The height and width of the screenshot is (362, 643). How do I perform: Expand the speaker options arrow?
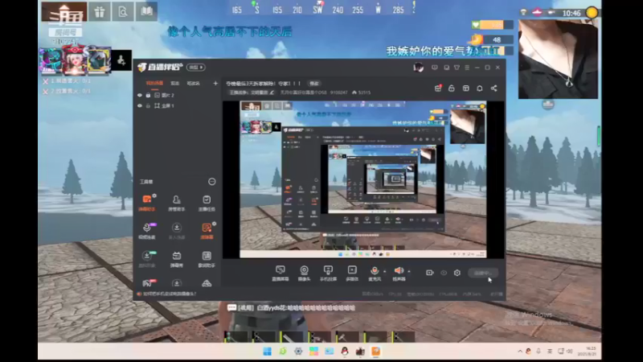click(x=409, y=271)
